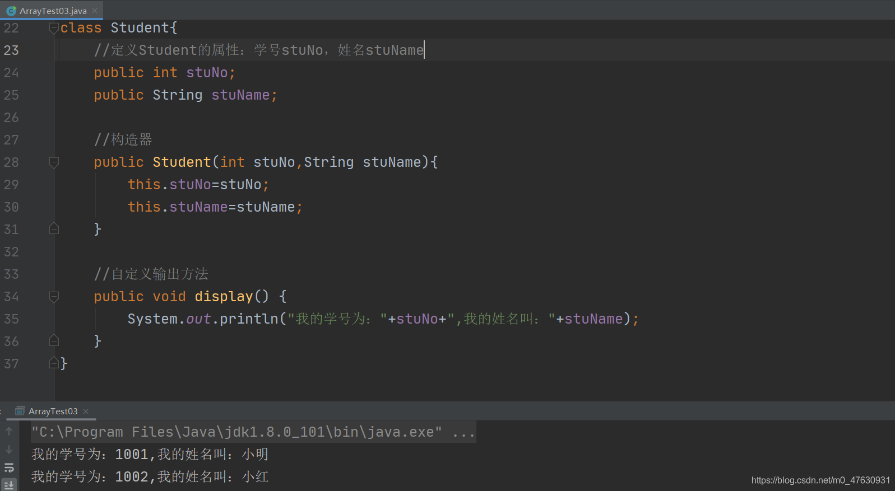The height and width of the screenshot is (491, 895).
Task: Collapse the Student constructor fold on line 28
Action: pyautogui.click(x=54, y=162)
